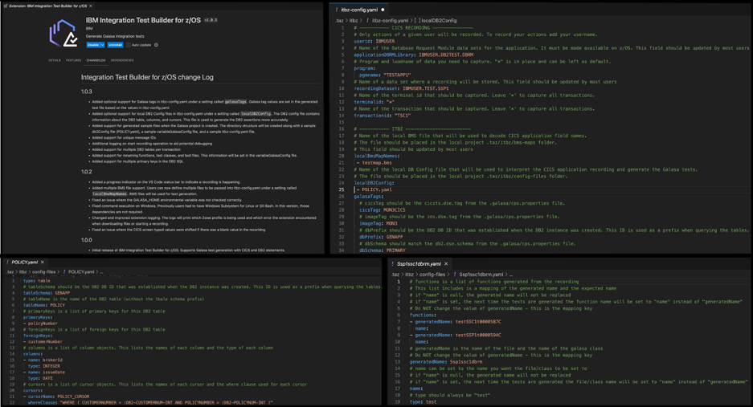Click the v1.0.3 version badge

click(x=211, y=20)
